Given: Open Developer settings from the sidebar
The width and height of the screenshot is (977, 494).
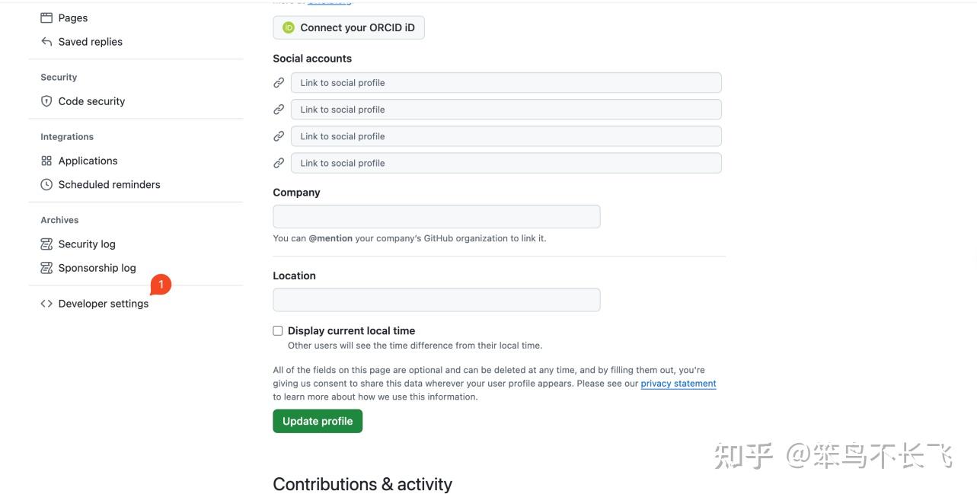Looking at the screenshot, I should click(103, 303).
